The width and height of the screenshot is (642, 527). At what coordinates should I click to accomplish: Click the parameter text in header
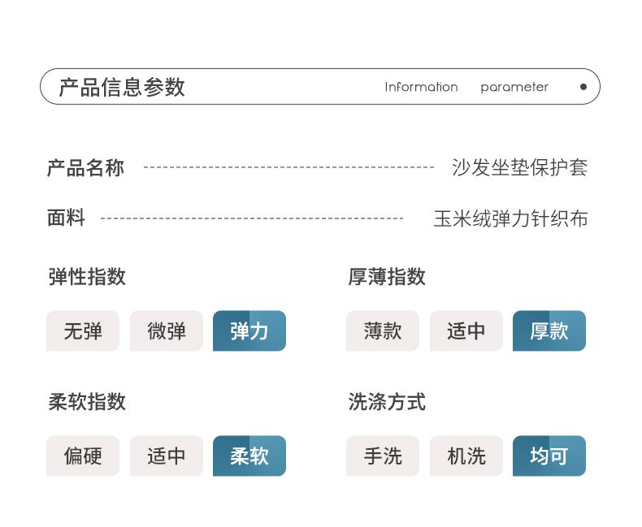[x=514, y=87]
